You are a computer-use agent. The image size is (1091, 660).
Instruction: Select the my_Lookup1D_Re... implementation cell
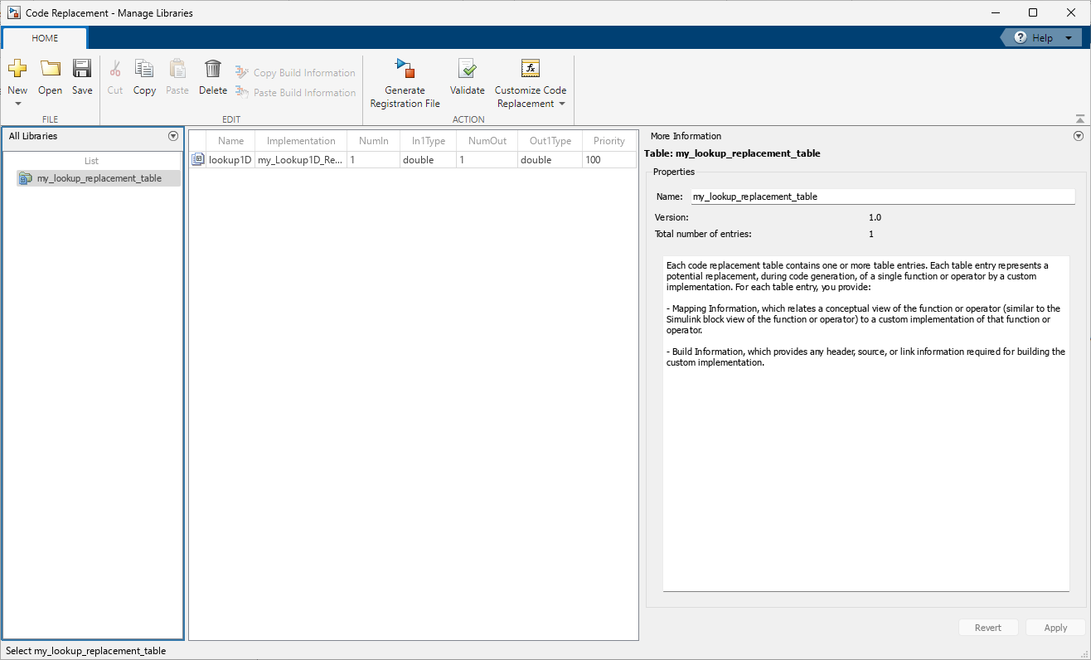click(301, 160)
